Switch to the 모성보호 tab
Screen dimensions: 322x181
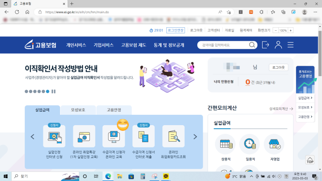coord(78,110)
